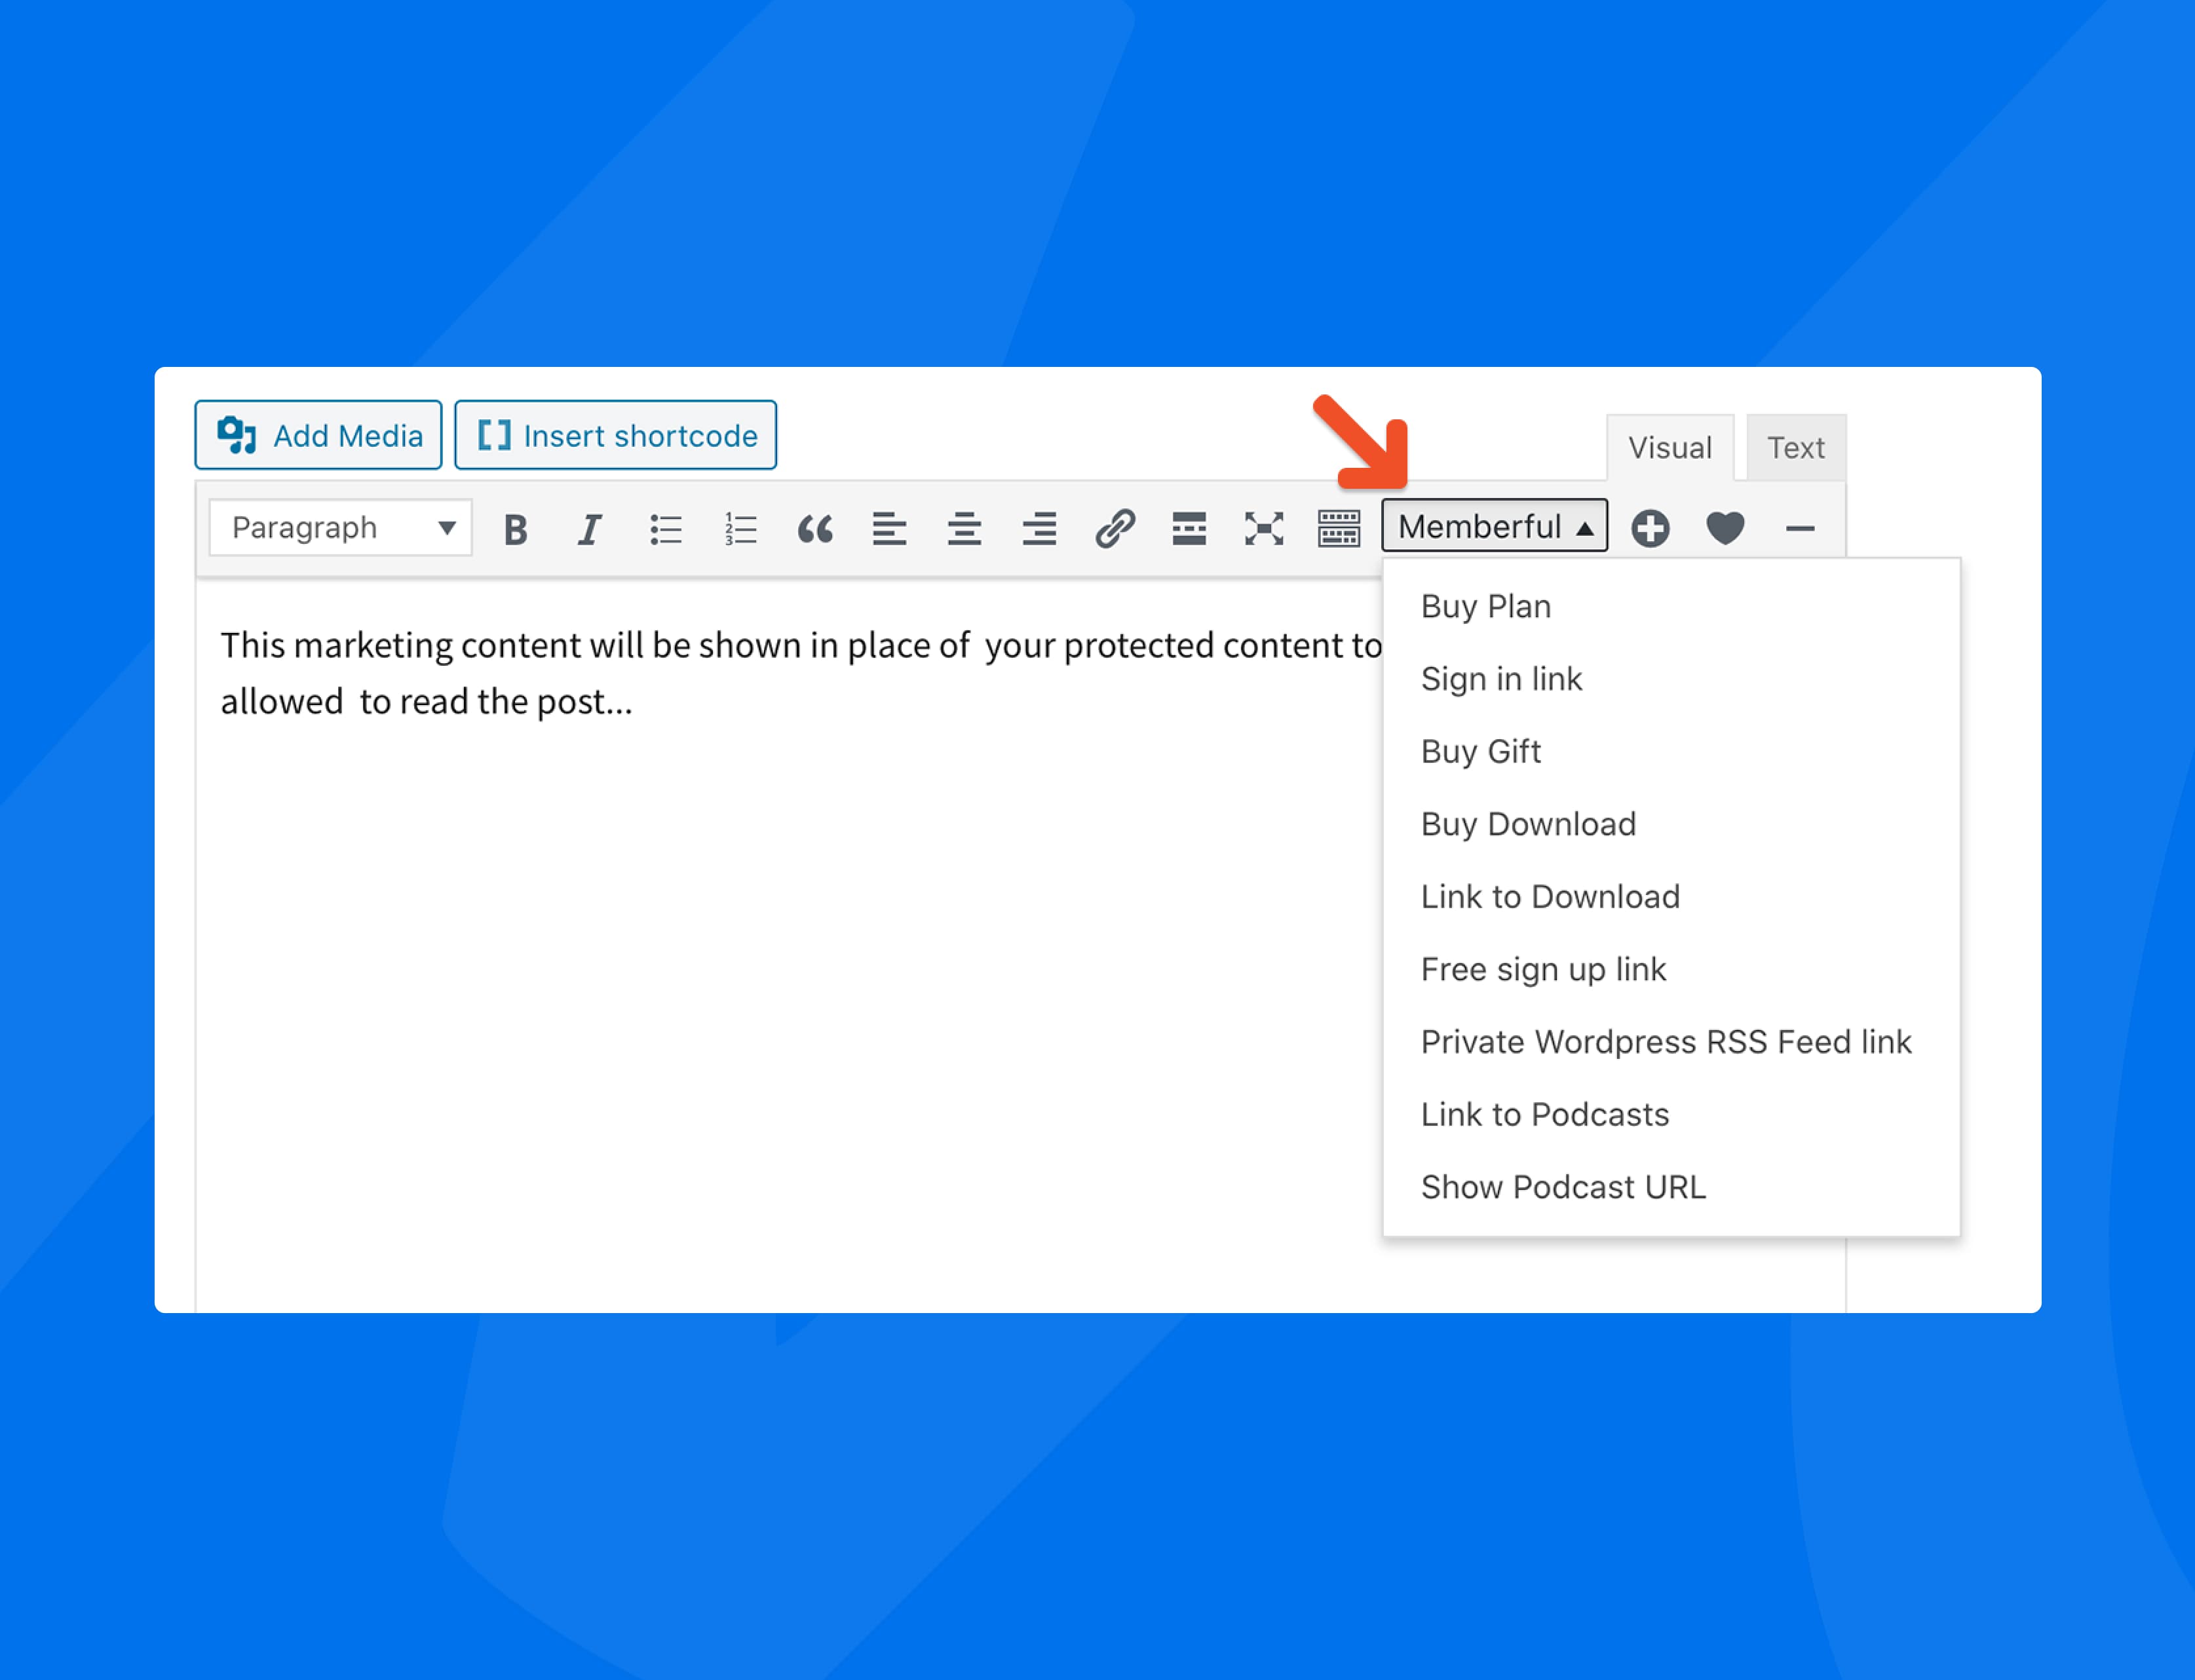The width and height of the screenshot is (2195, 1680).
Task: Toggle the toolbar kitchen sink
Action: coord(1338,529)
